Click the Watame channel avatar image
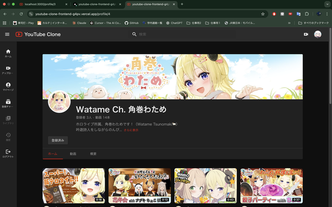 click(59, 102)
